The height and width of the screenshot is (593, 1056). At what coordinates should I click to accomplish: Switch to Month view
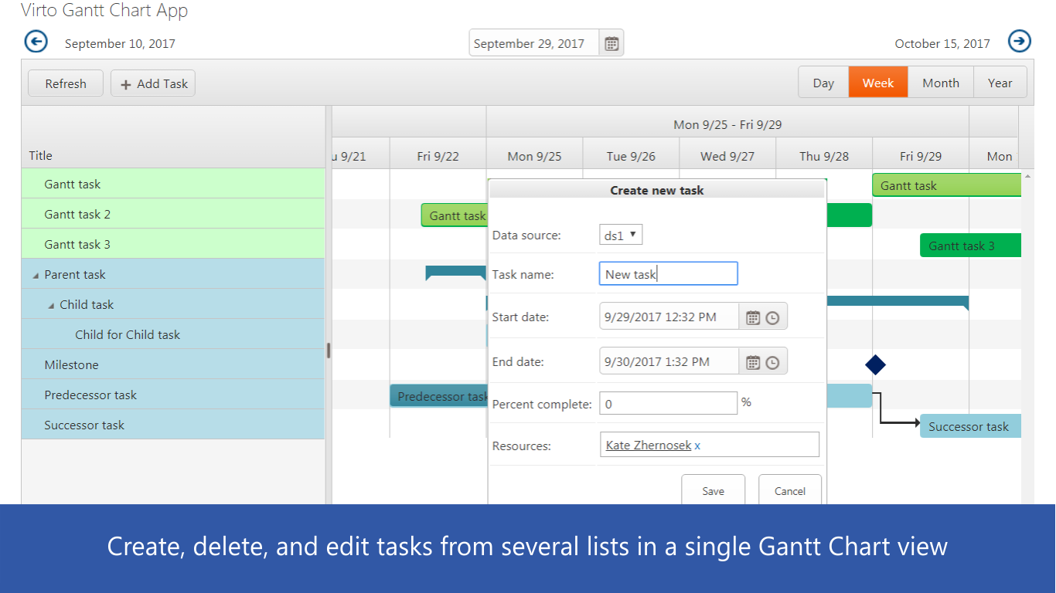[x=941, y=83]
